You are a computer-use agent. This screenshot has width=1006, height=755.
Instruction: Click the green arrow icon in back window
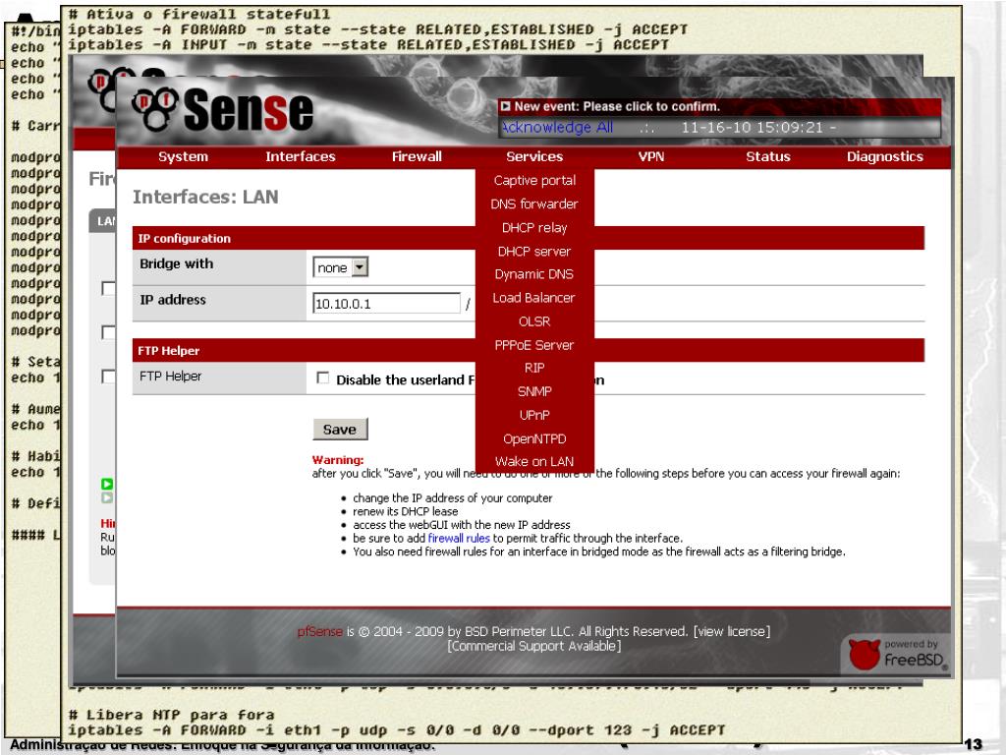[107, 484]
